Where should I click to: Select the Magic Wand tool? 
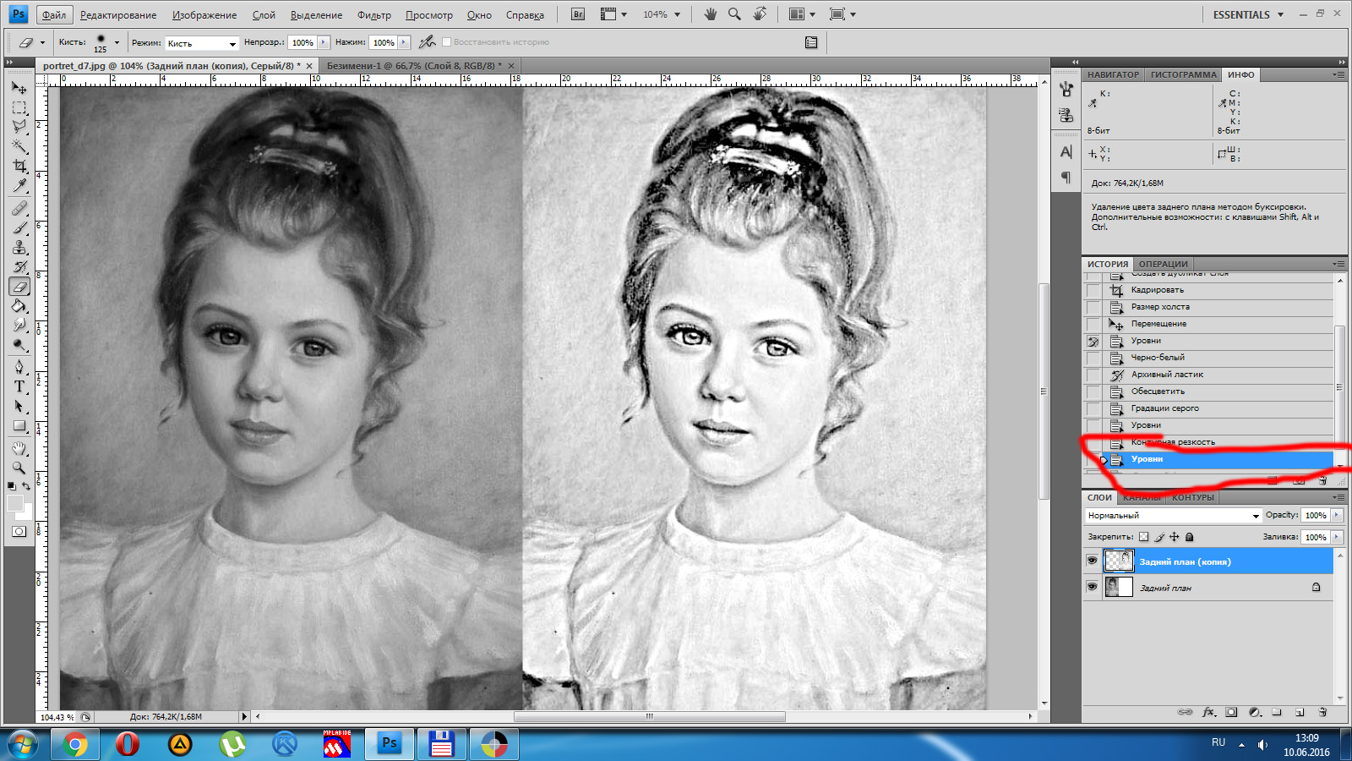[x=19, y=146]
